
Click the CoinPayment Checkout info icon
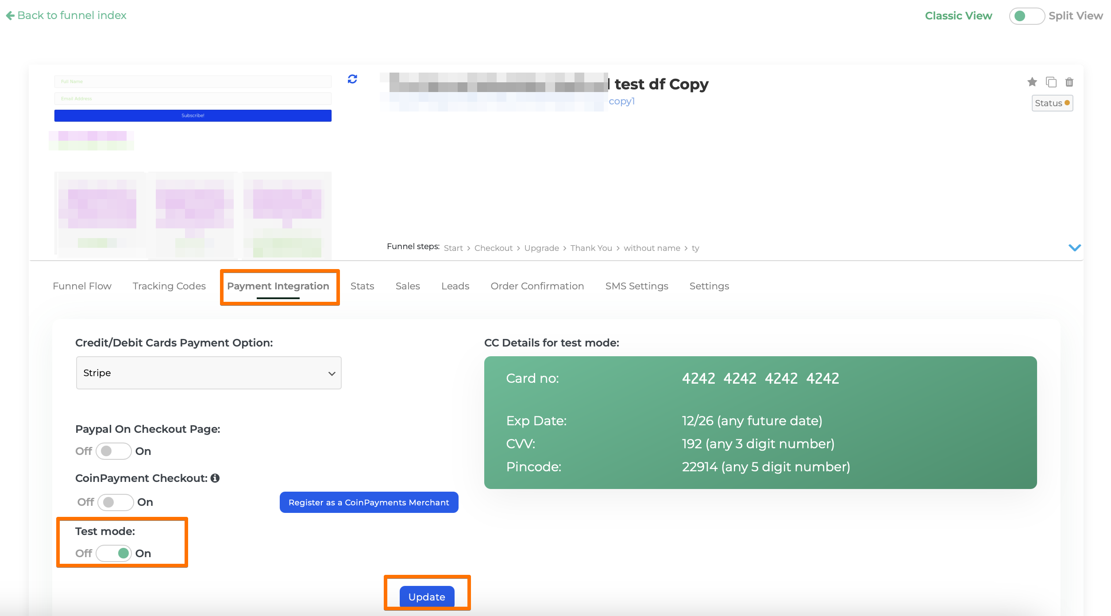tap(215, 478)
